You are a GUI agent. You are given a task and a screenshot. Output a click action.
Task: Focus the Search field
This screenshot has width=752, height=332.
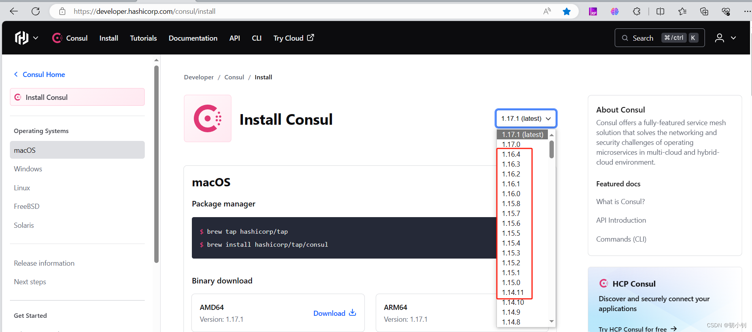pos(659,38)
